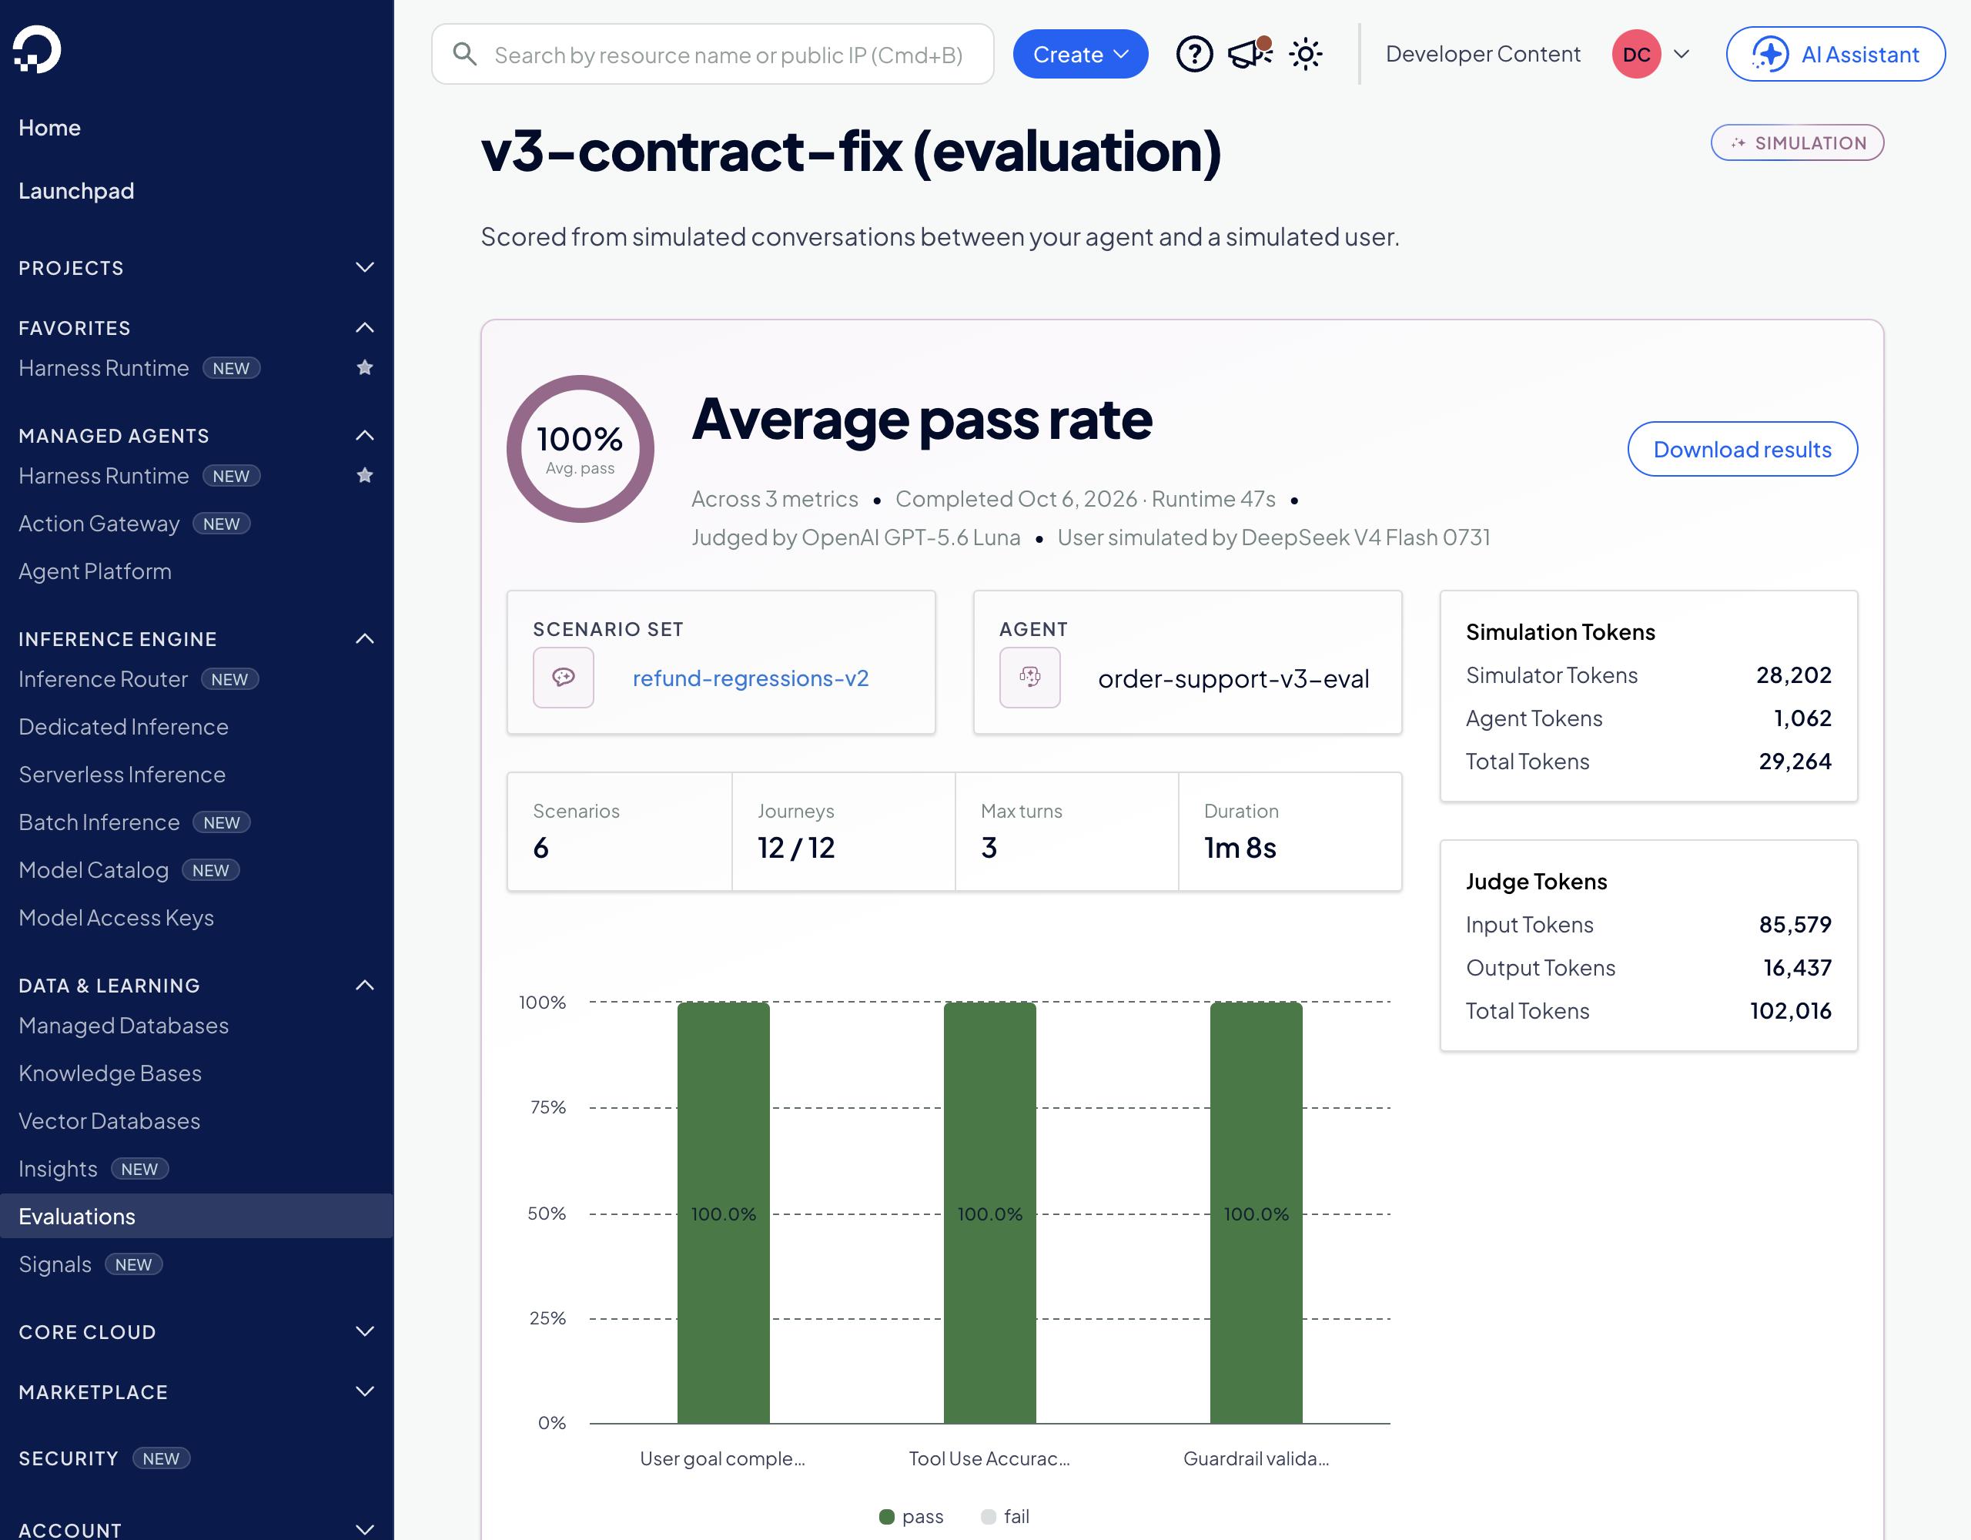Open Model Catalog in sidebar

pyautogui.click(x=94, y=870)
